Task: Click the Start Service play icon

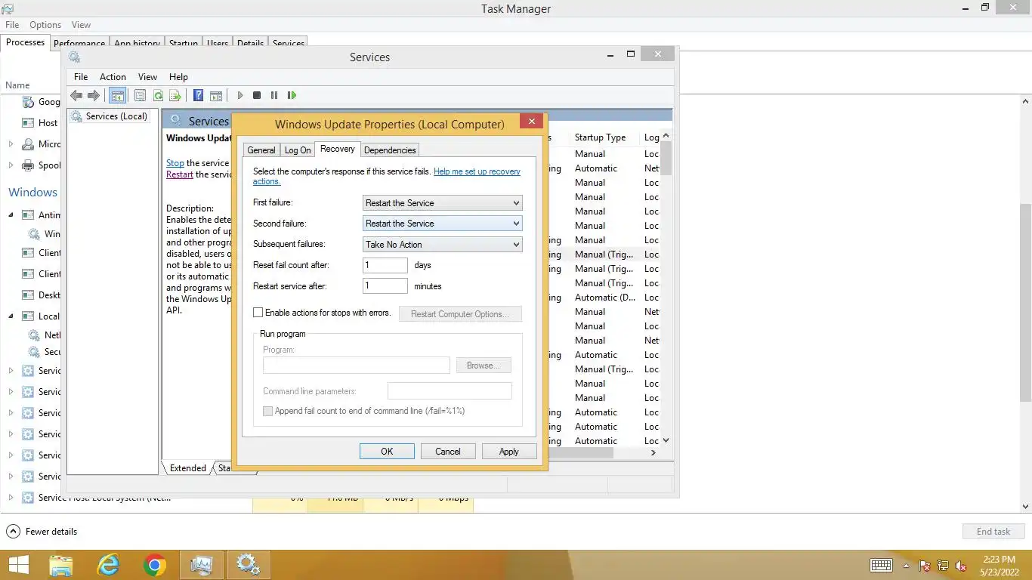Action: [x=240, y=95]
